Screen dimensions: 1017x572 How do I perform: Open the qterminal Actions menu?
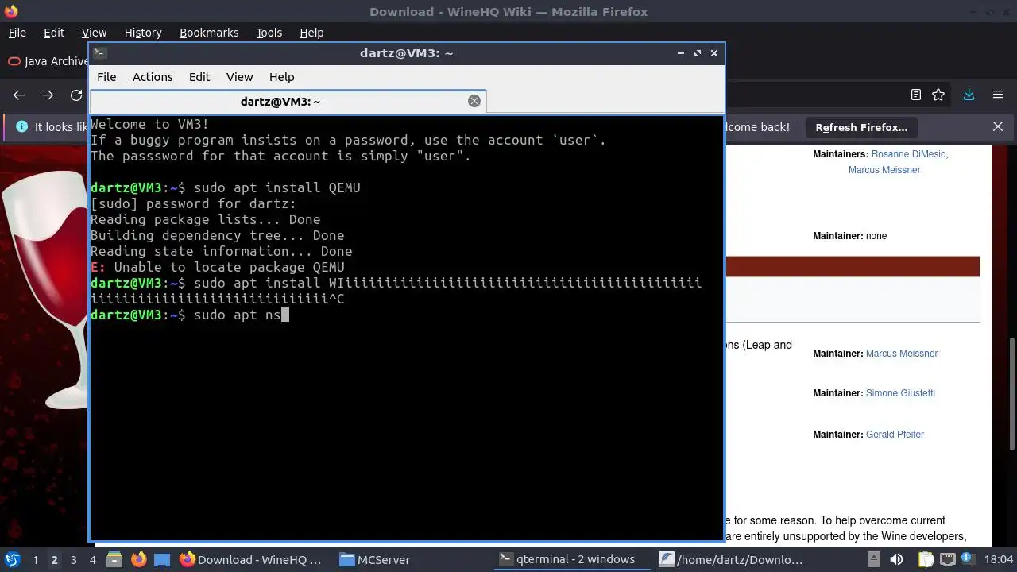[153, 77]
